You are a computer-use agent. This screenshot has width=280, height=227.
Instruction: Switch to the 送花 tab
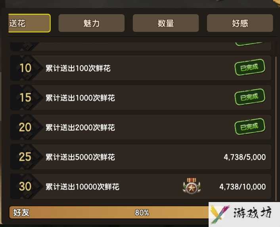[x=29, y=23]
